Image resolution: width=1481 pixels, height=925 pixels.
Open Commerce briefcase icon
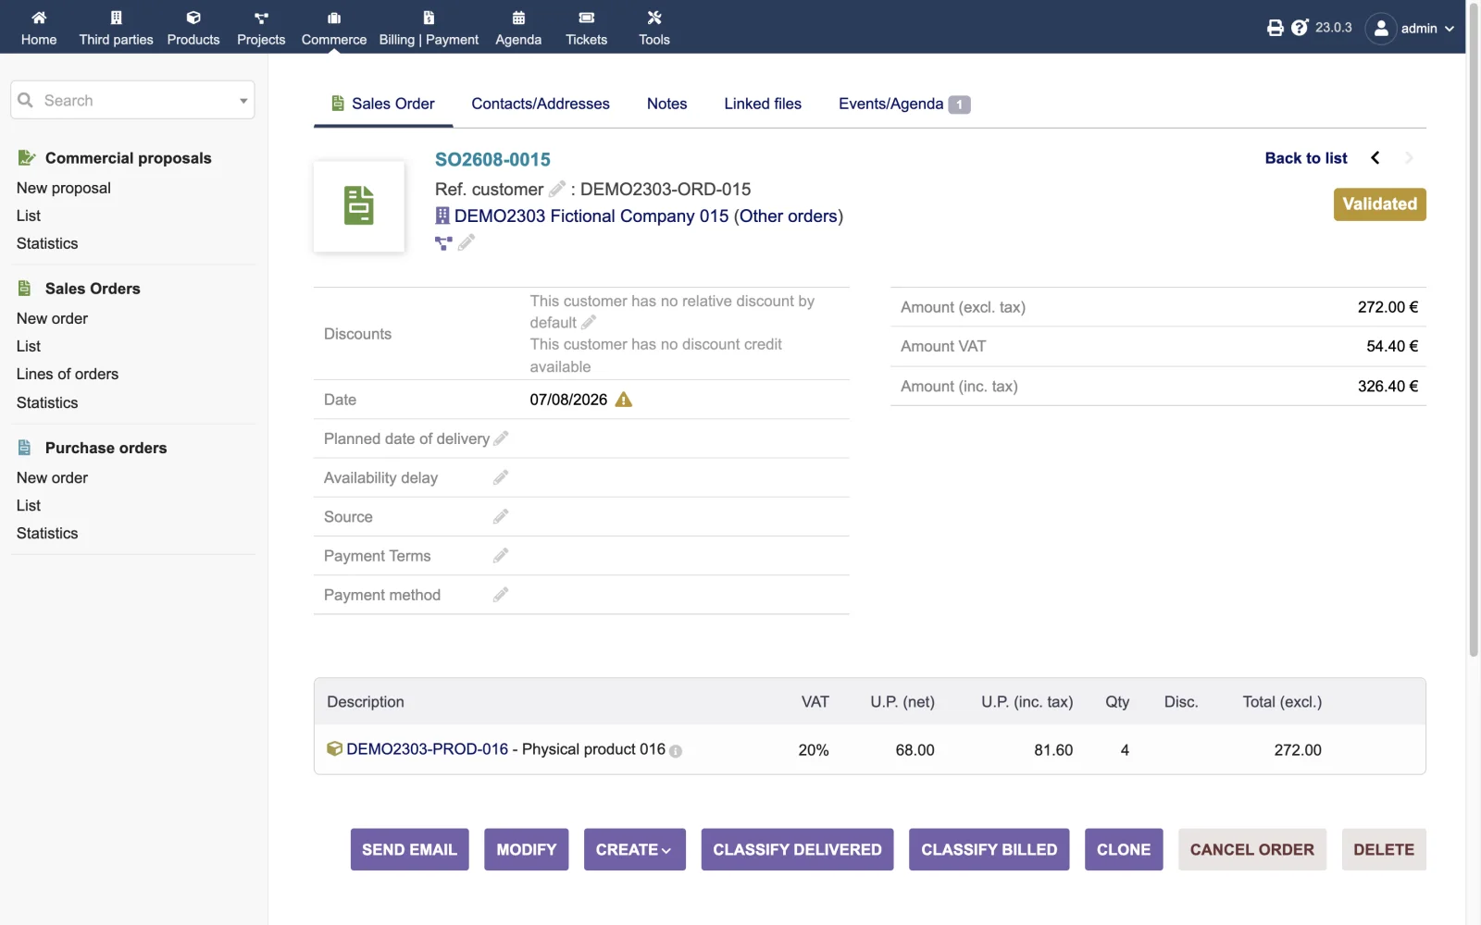334,18
